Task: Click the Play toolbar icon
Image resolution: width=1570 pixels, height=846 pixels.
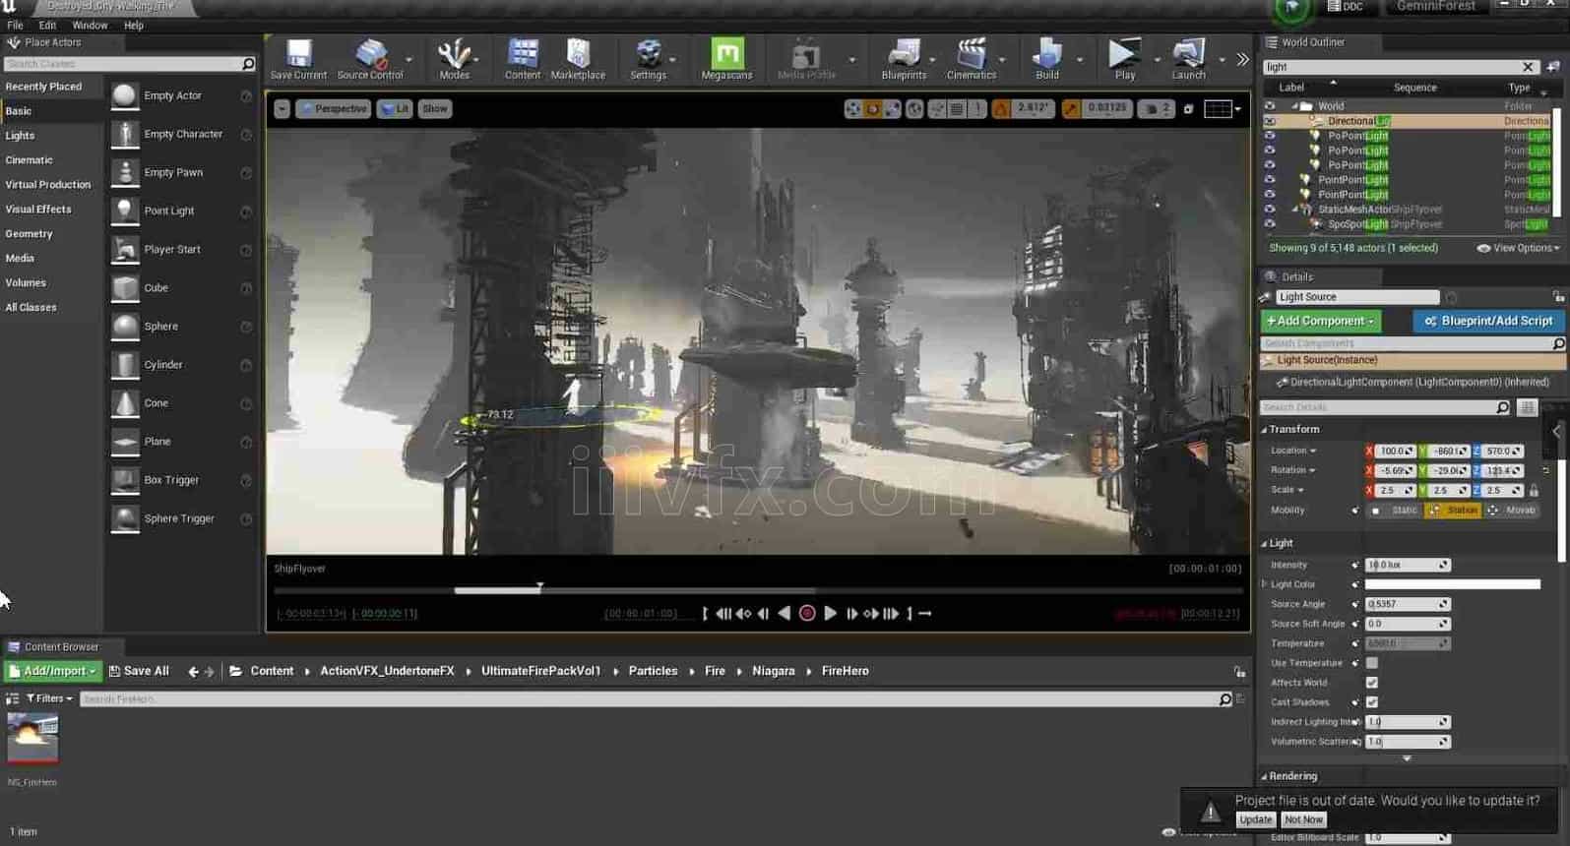Action: [1124, 59]
